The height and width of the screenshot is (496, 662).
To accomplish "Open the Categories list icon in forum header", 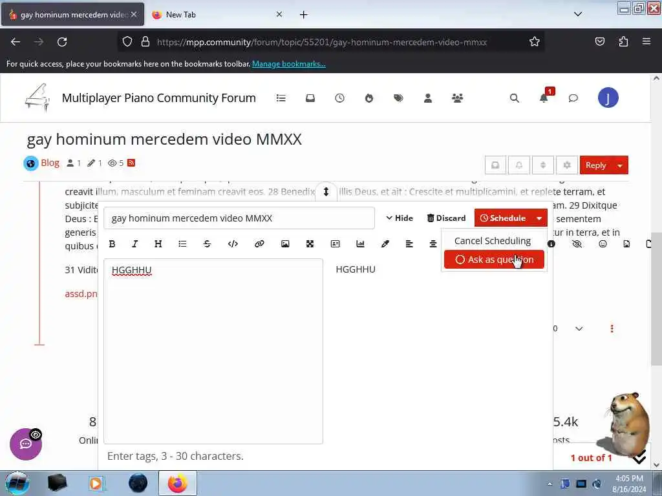I will click(x=281, y=98).
